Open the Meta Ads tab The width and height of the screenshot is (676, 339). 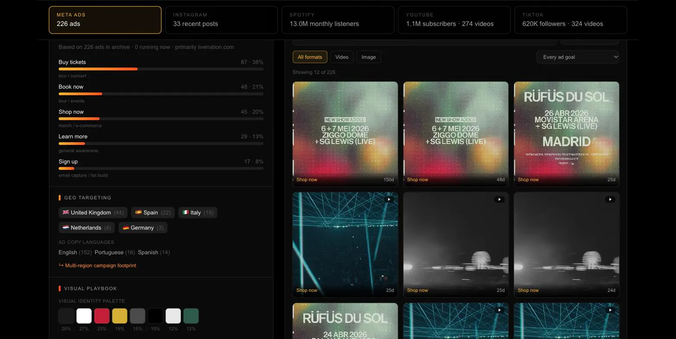(x=105, y=20)
